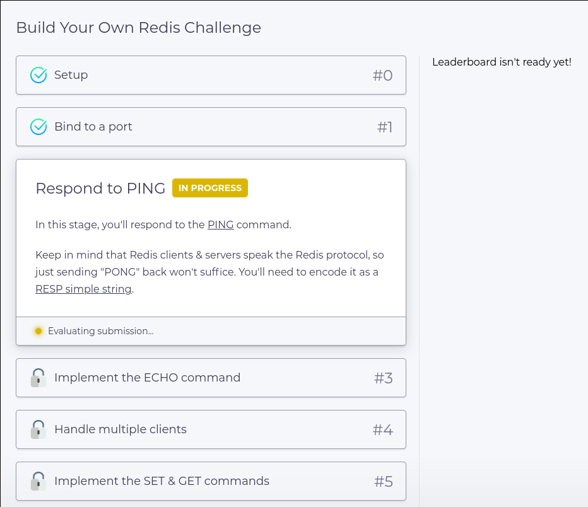Click the lock icon beside SET & GET commands
Image resolution: width=588 pixels, height=507 pixels.
click(x=38, y=481)
